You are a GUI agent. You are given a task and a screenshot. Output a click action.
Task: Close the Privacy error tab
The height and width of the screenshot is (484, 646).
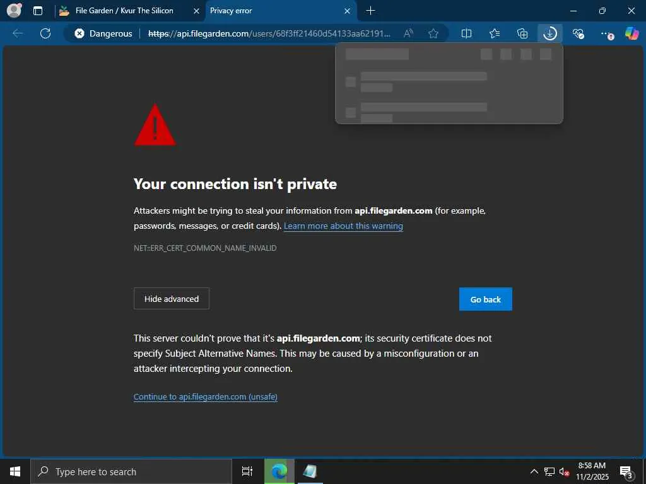pyautogui.click(x=348, y=11)
